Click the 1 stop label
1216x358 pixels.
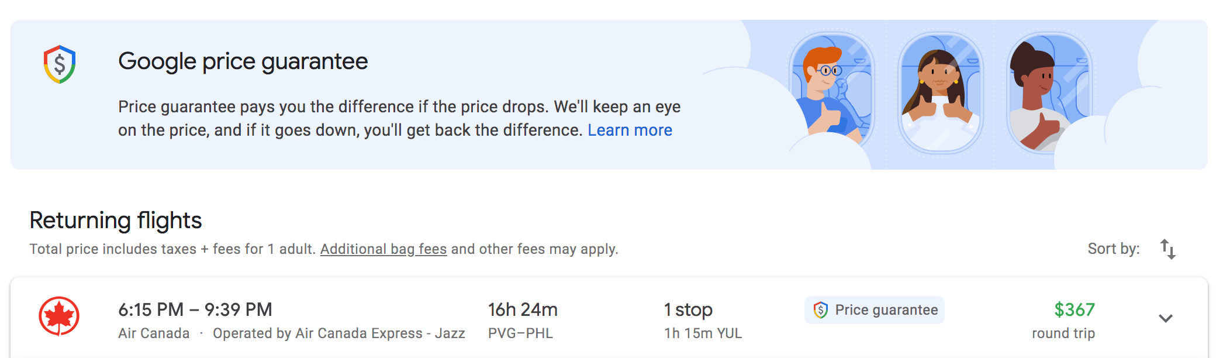(688, 309)
